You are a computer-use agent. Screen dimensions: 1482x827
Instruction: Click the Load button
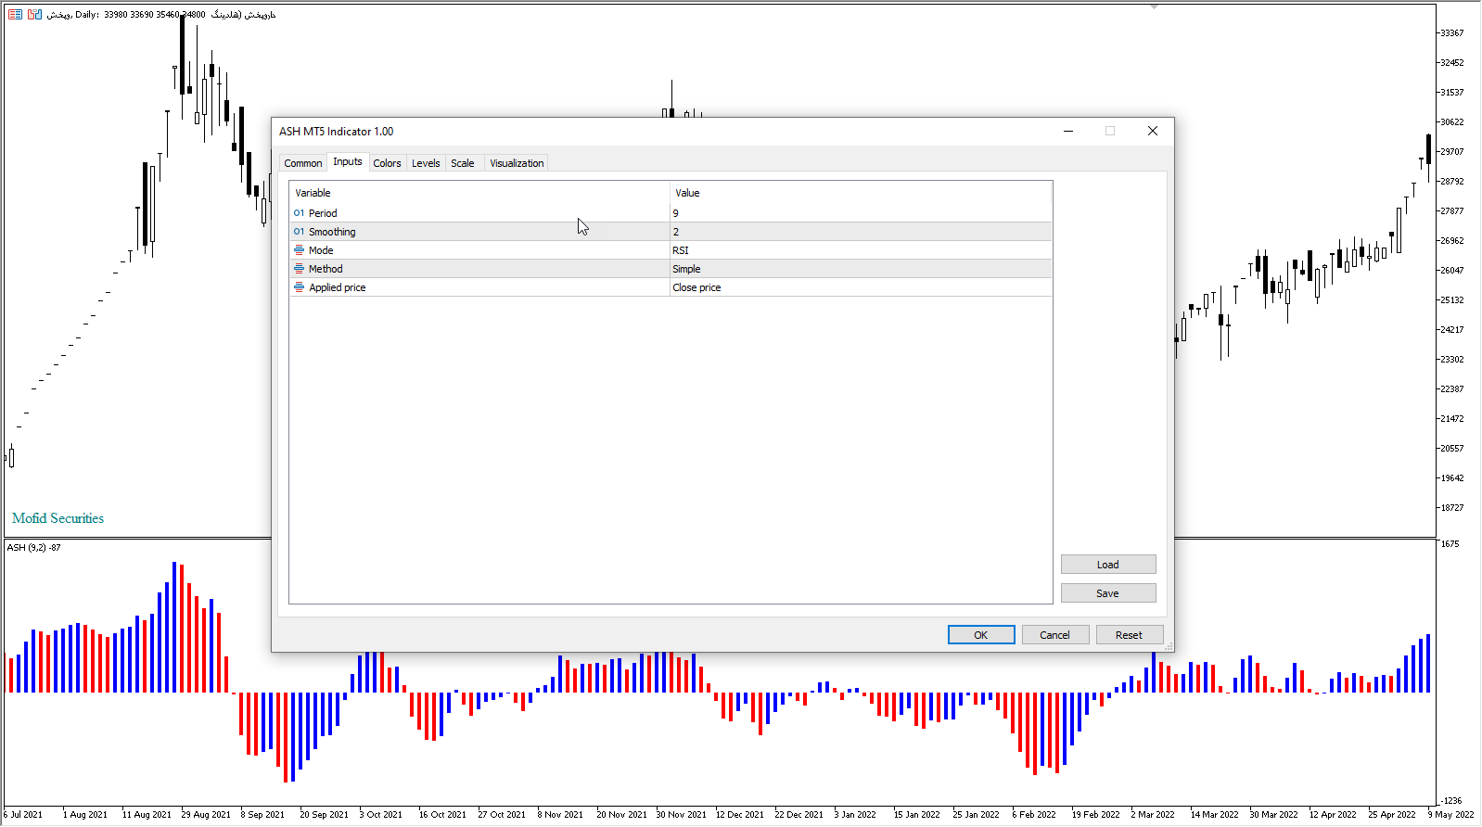[1107, 565]
